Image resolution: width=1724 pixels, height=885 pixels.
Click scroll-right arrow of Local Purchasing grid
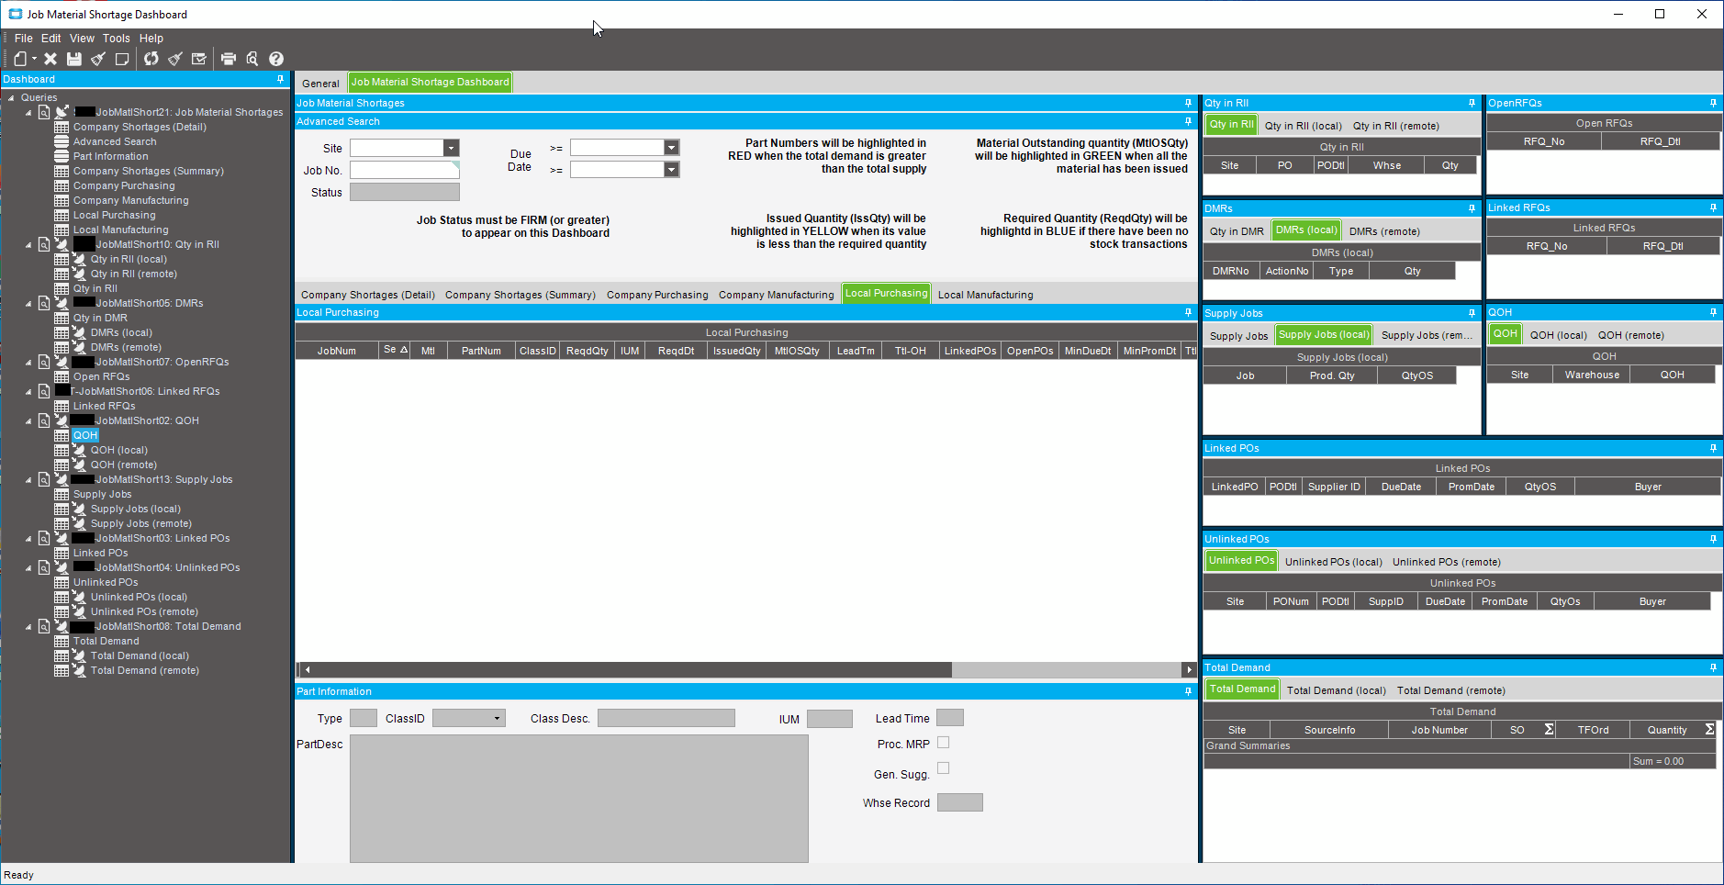pos(1190,669)
